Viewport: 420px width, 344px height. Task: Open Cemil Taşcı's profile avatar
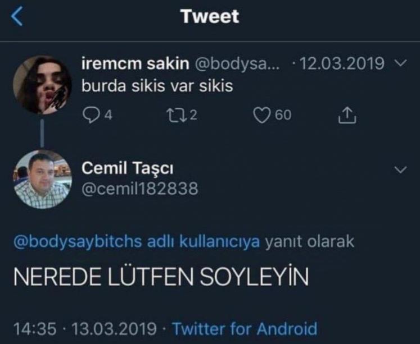[x=42, y=180]
